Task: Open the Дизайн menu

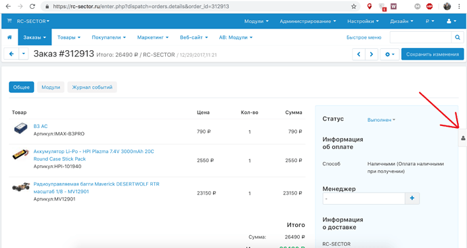Action: [x=401, y=21]
